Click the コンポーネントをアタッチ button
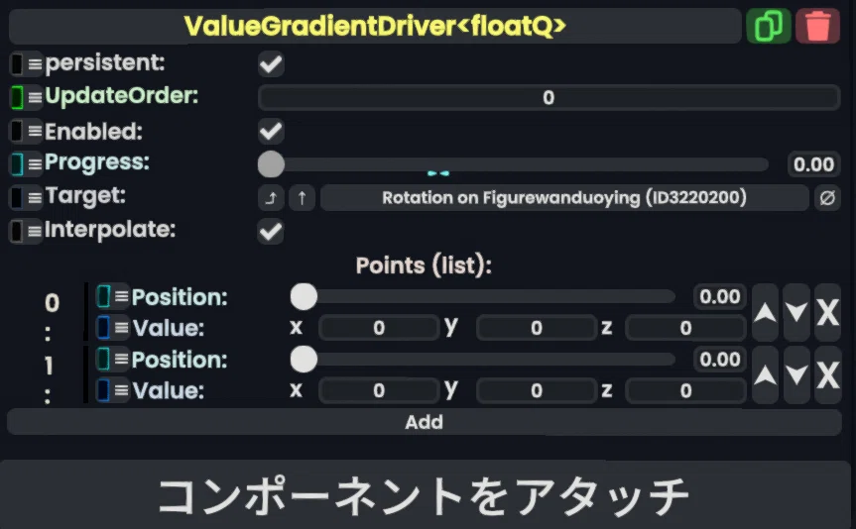 [x=425, y=494]
